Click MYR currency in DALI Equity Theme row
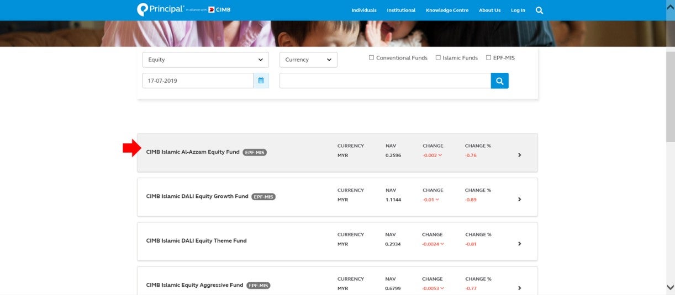This screenshot has height=295, width=675. click(x=343, y=244)
